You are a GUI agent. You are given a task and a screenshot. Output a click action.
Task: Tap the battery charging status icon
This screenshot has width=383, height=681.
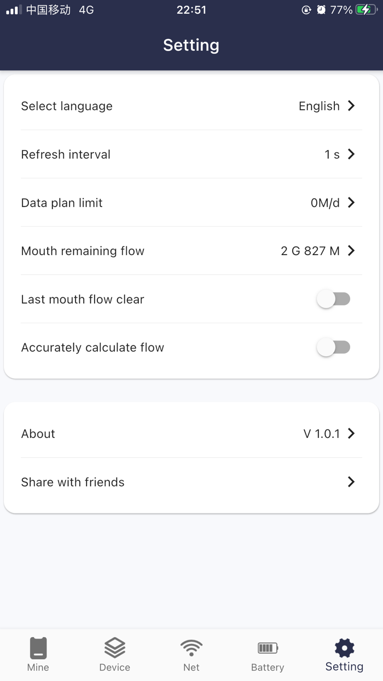366,10
